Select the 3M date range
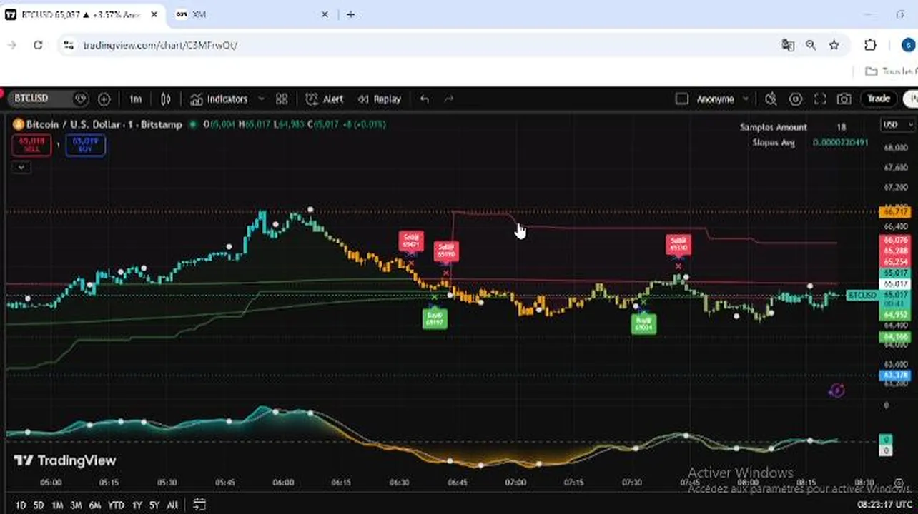Screen dimensions: 918x514 [76, 505]
